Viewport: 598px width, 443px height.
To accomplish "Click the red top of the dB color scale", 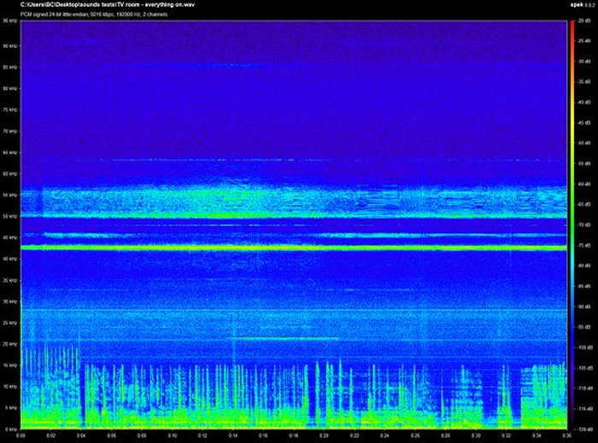I will pyautogui.click(x=571, y=24).
